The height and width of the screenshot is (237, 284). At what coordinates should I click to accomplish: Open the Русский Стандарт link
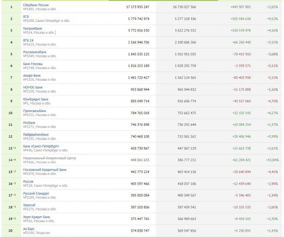(36, 193)
